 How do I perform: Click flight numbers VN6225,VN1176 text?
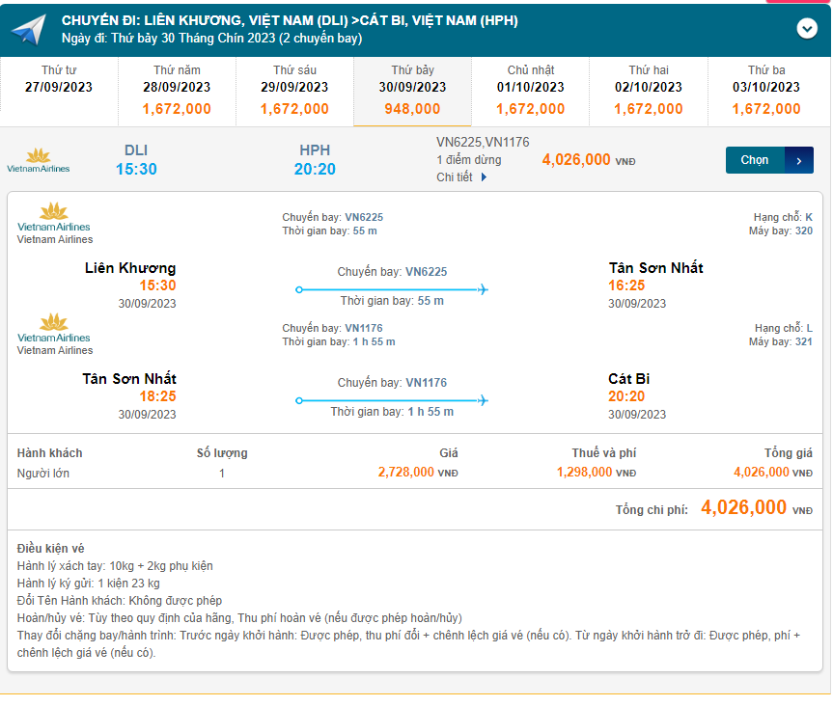point(483,142)
